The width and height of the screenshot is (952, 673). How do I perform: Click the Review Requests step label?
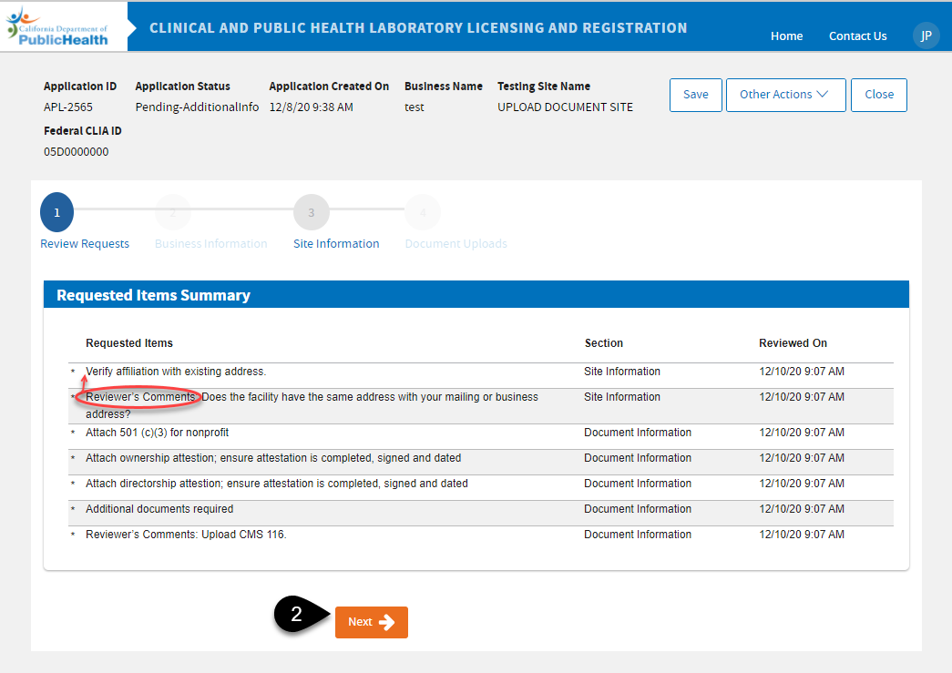[85, 244]
